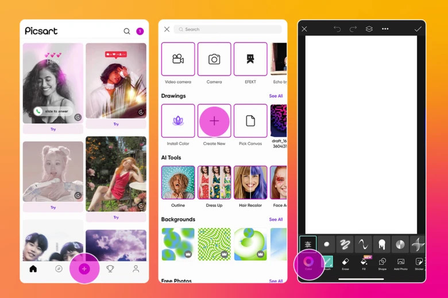The height and width of the screenshot is (298, 448).
Task: Open the Color picker tool
Action: click(x=308, y=262)
